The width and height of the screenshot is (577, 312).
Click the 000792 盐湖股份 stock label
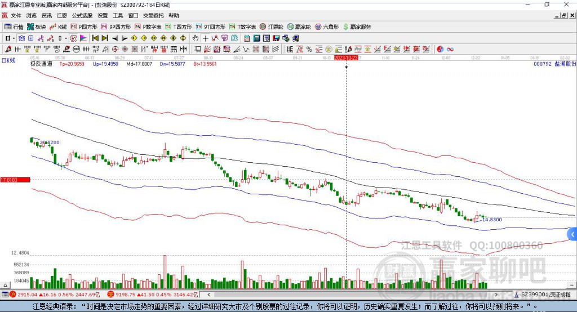pos(555,64)
